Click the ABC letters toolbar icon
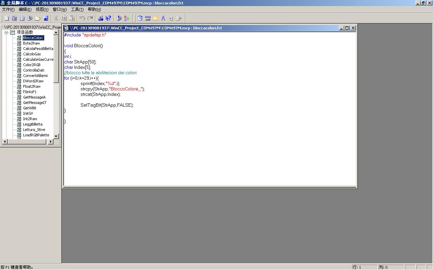The image size is (433, 270). [x=127, y=18]
